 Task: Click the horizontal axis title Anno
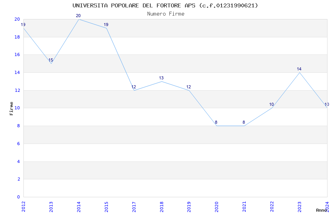click(x=321, y=210)
